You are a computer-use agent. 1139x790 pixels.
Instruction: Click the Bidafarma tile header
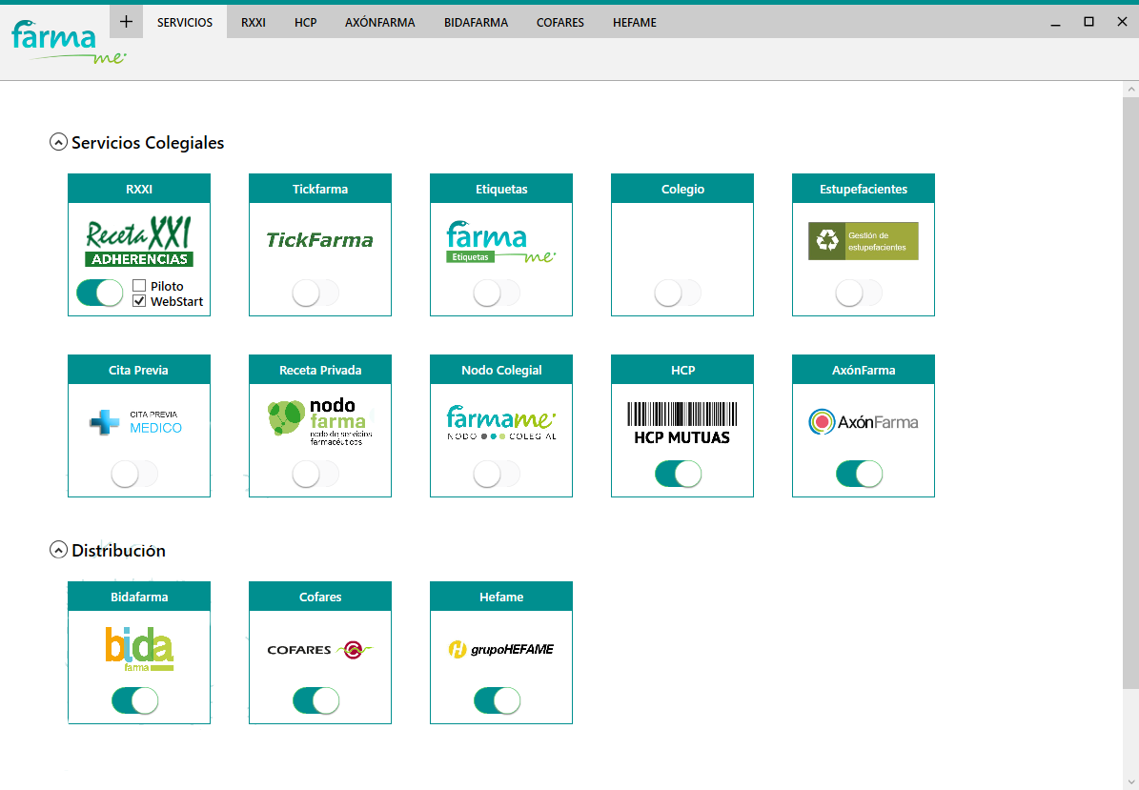coord(139,597)
